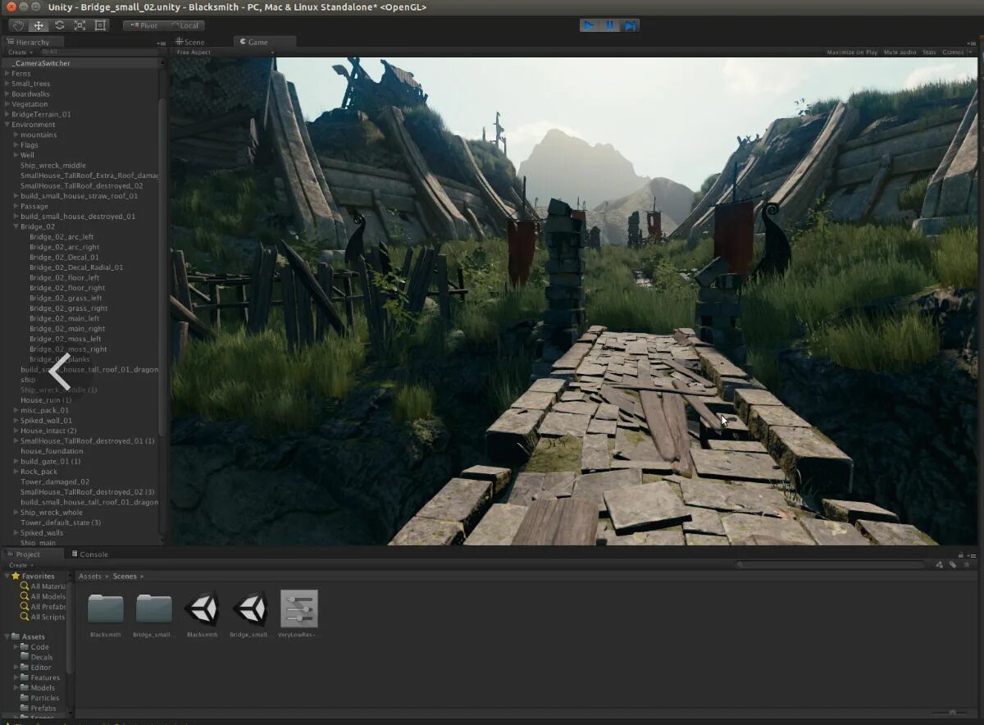
Task: Toggle the Stats overlay
Action: pyautogui.click(x=929, y=52)
